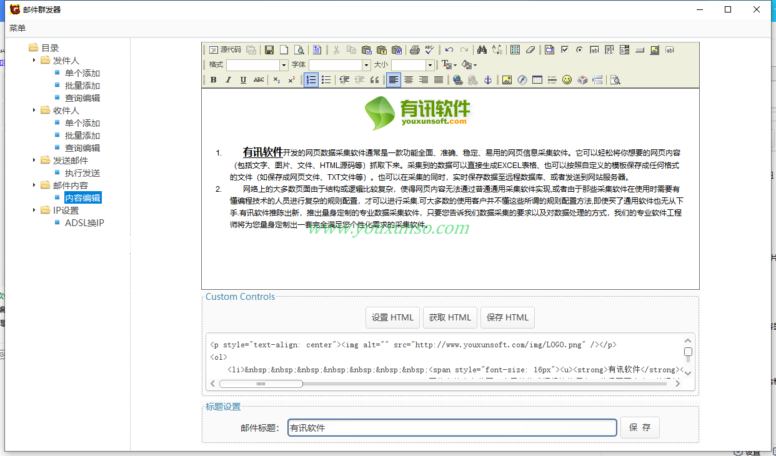
Task: Toggle Italic formatting
Action: [x=228, y=80]
